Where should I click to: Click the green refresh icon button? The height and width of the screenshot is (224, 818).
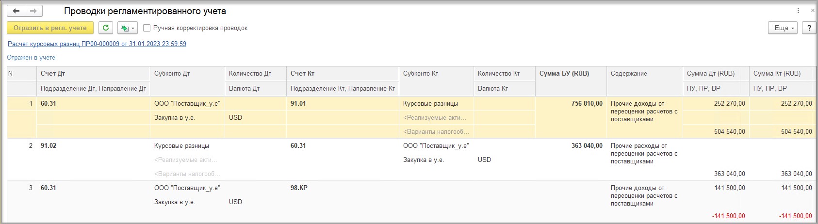click(106, 28)
